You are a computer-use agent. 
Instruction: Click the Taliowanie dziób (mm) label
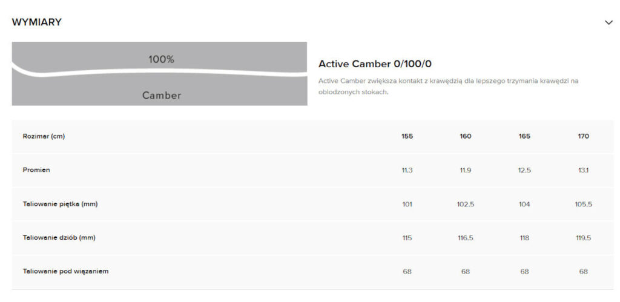pyautogui.click(x=59, y=238)
